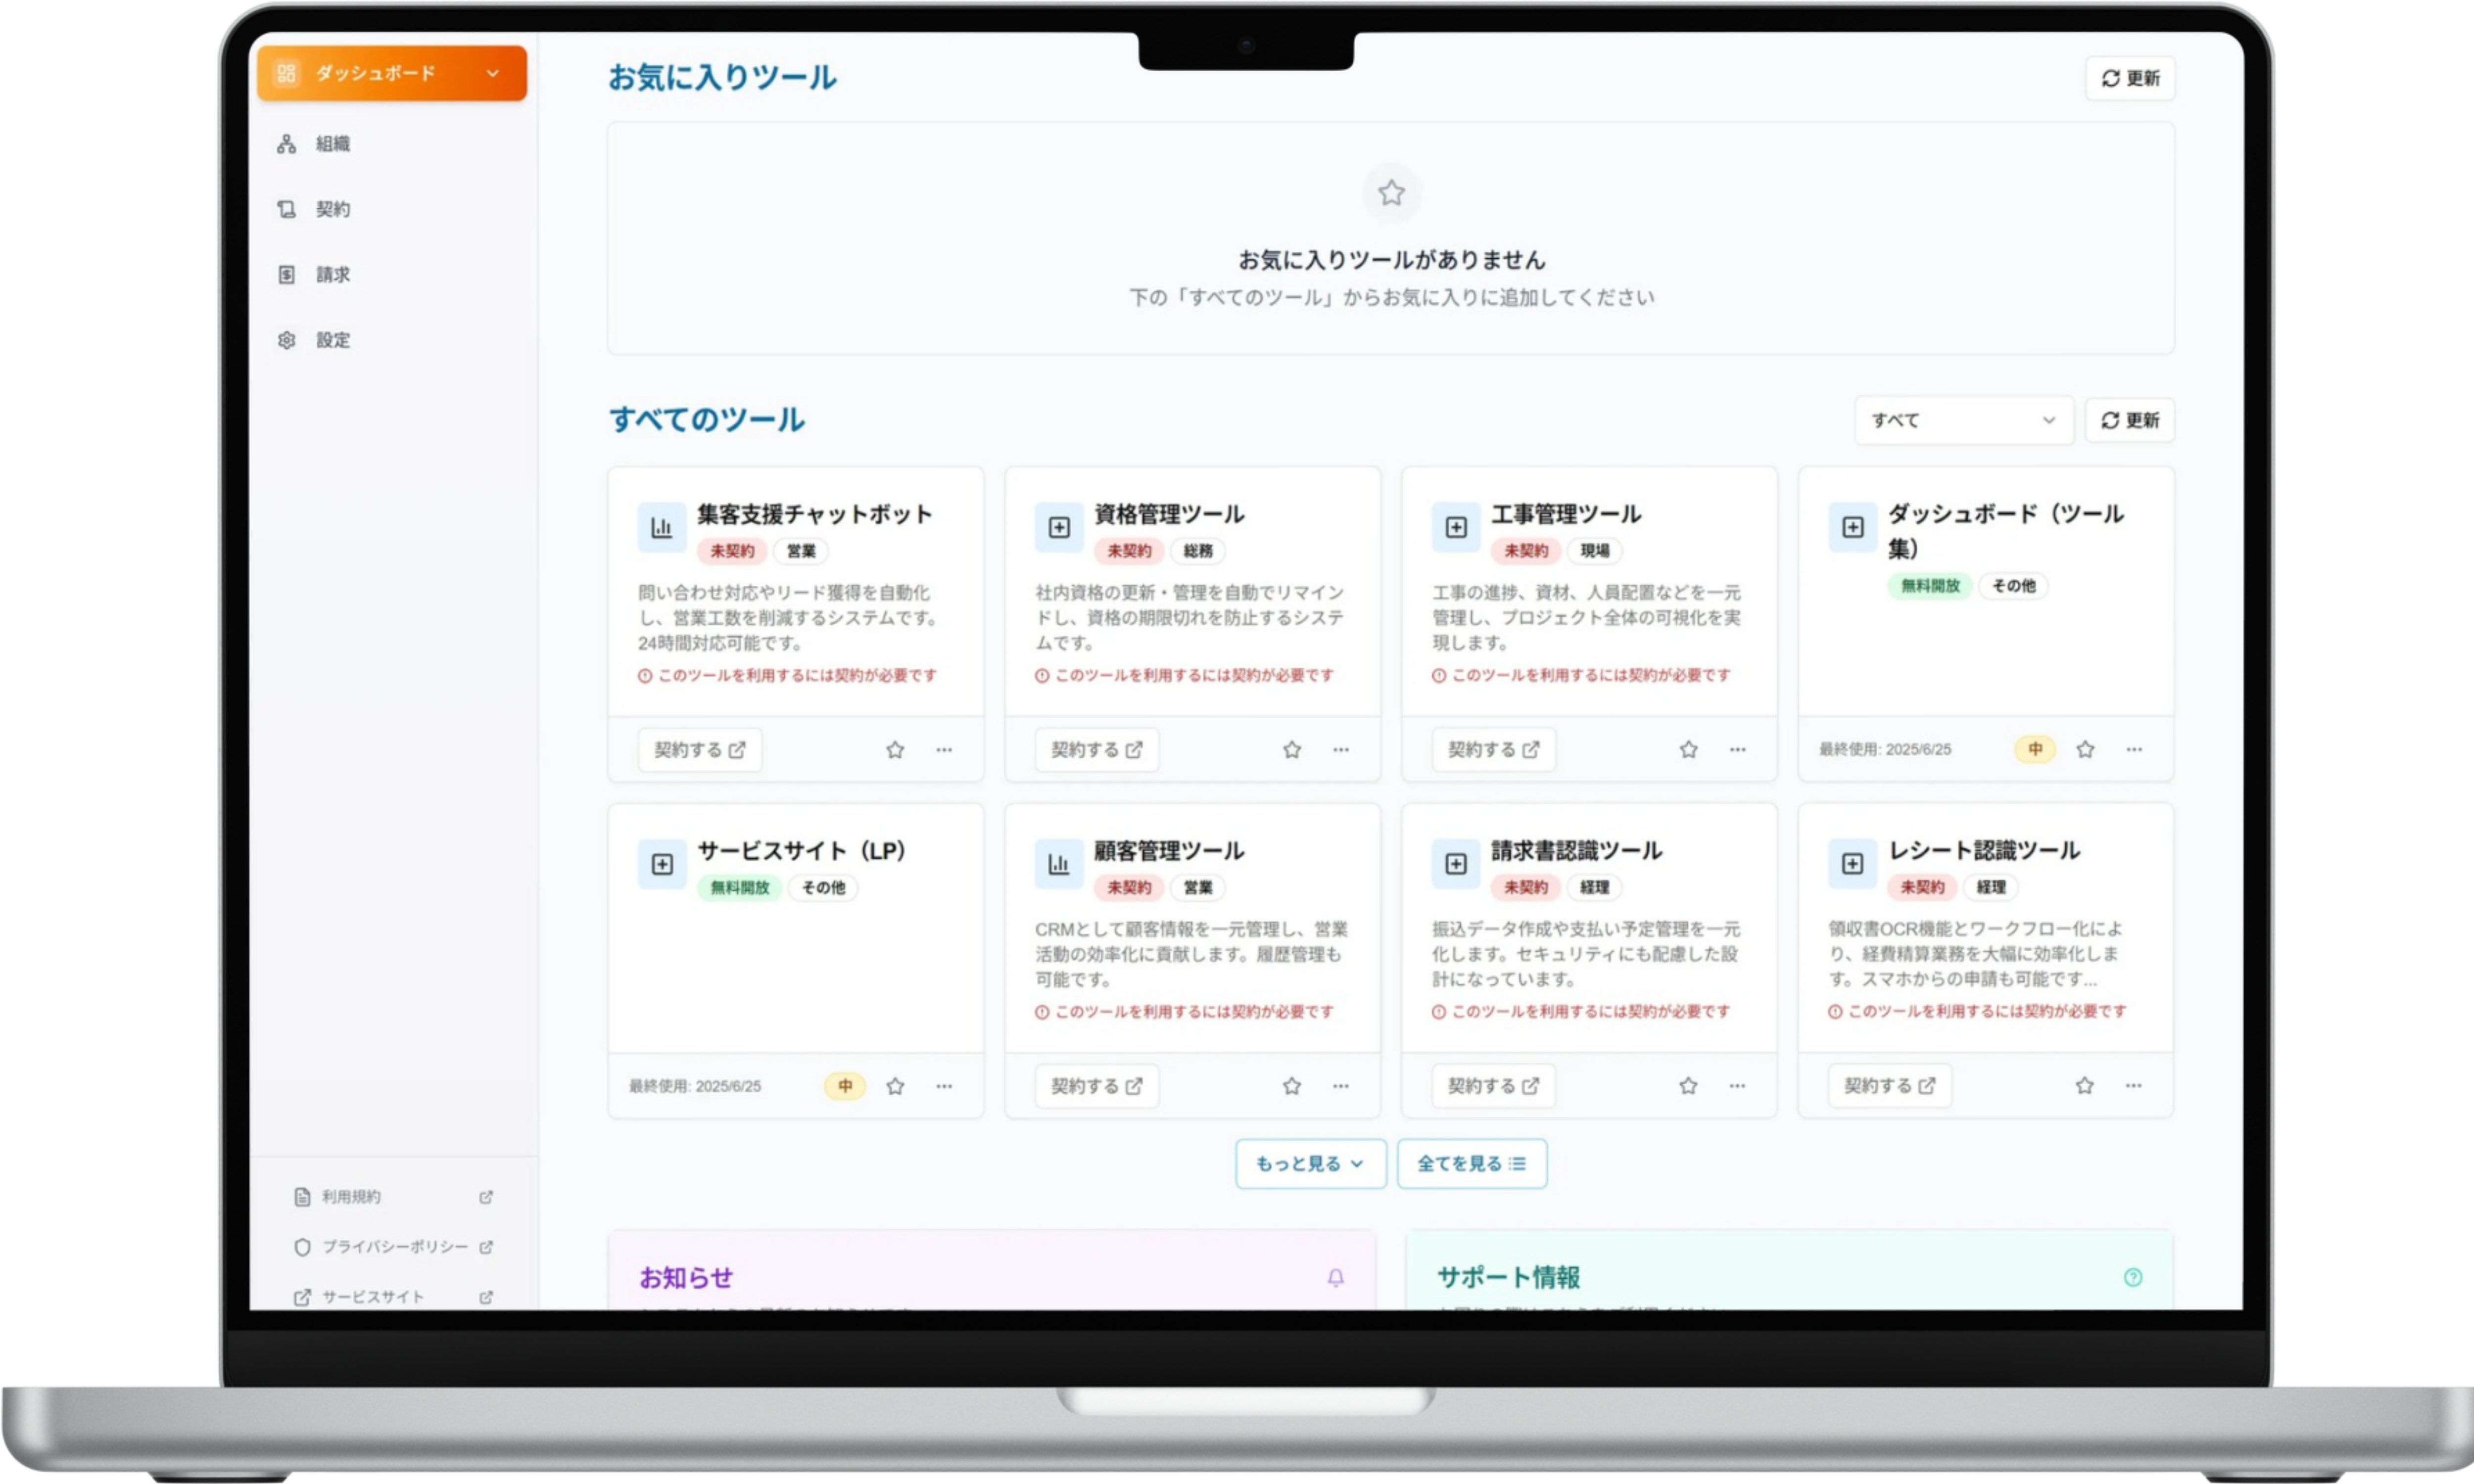Open the すべて filter dropdown
The width and height of the screenshot is (2474, 1484).
pos(1962,420)
